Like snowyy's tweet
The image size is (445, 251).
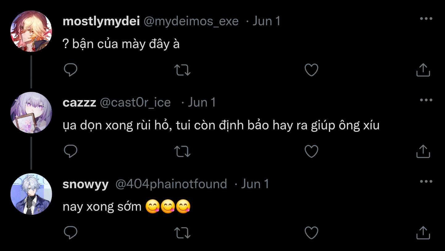tap(311, 233)
